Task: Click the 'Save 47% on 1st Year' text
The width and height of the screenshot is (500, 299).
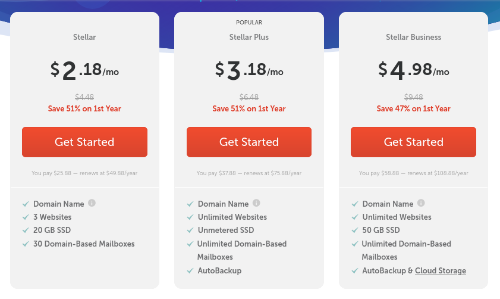Action: (x=414, y=108)
